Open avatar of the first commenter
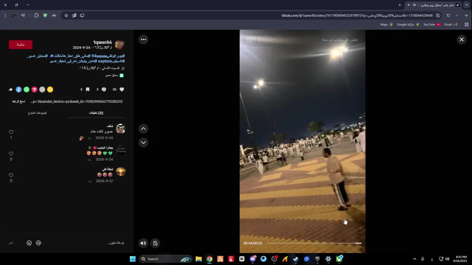 tap(121, 128)
